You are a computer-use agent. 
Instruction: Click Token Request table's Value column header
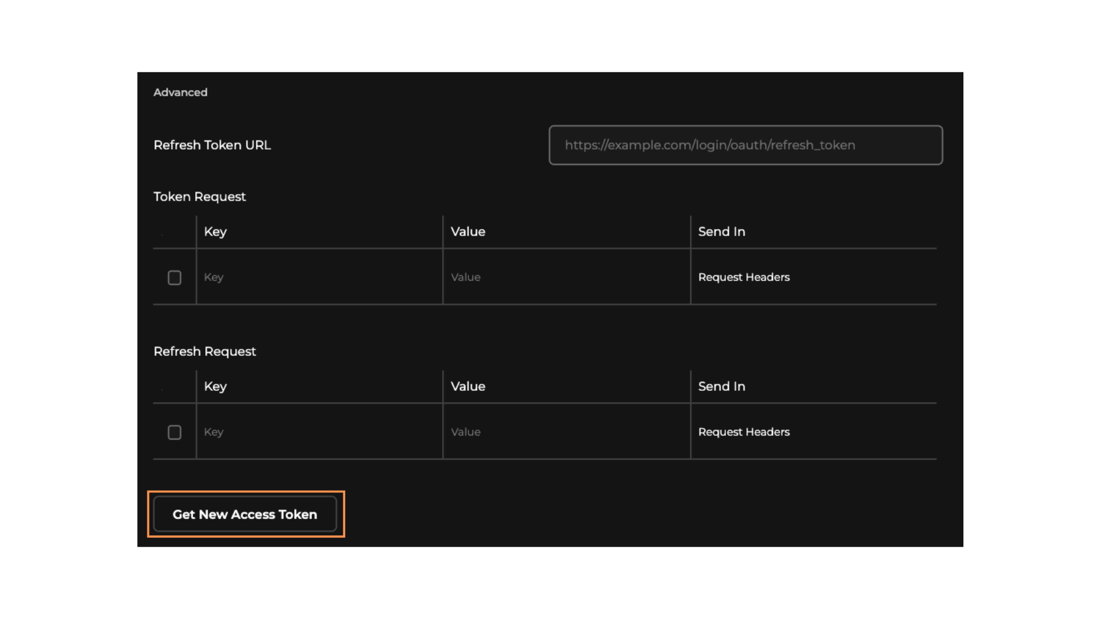(x=468, y=232)
